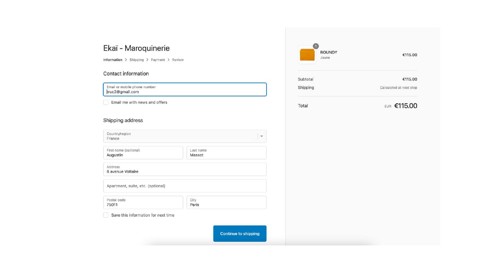Open the Ekaï - Maroquinerie store title
The image size is (484, 272).
tap(137, 48)
